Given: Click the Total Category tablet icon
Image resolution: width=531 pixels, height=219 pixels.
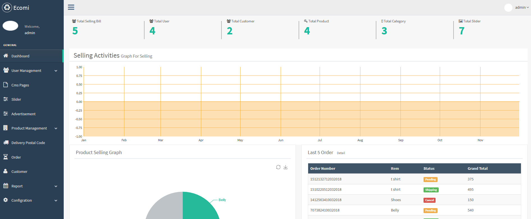Looking at the screenshot, I should [382, 21].
